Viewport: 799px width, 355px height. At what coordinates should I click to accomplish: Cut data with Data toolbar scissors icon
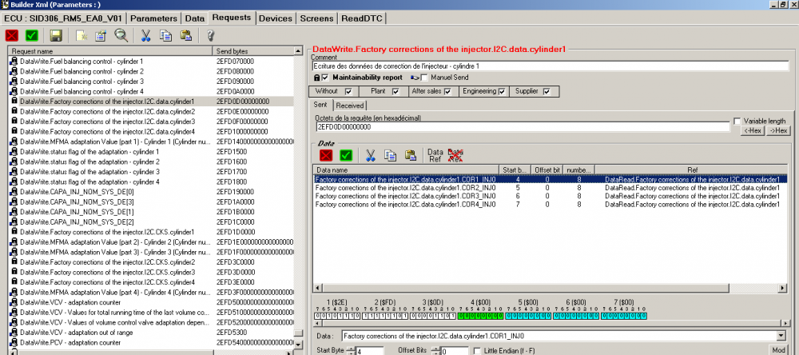(x=371, y=155)
